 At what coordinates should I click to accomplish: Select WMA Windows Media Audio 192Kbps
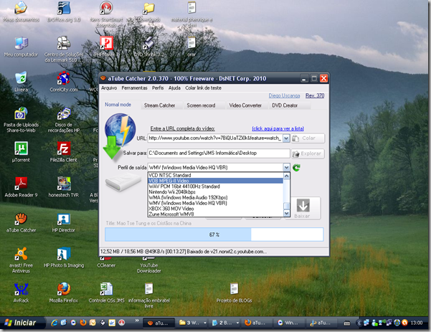click(x=215, y=197)
